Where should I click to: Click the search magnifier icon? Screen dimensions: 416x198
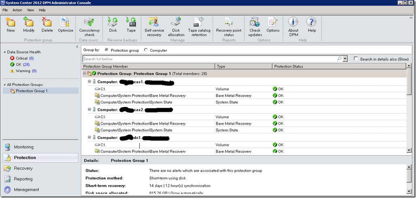(339, 59)
